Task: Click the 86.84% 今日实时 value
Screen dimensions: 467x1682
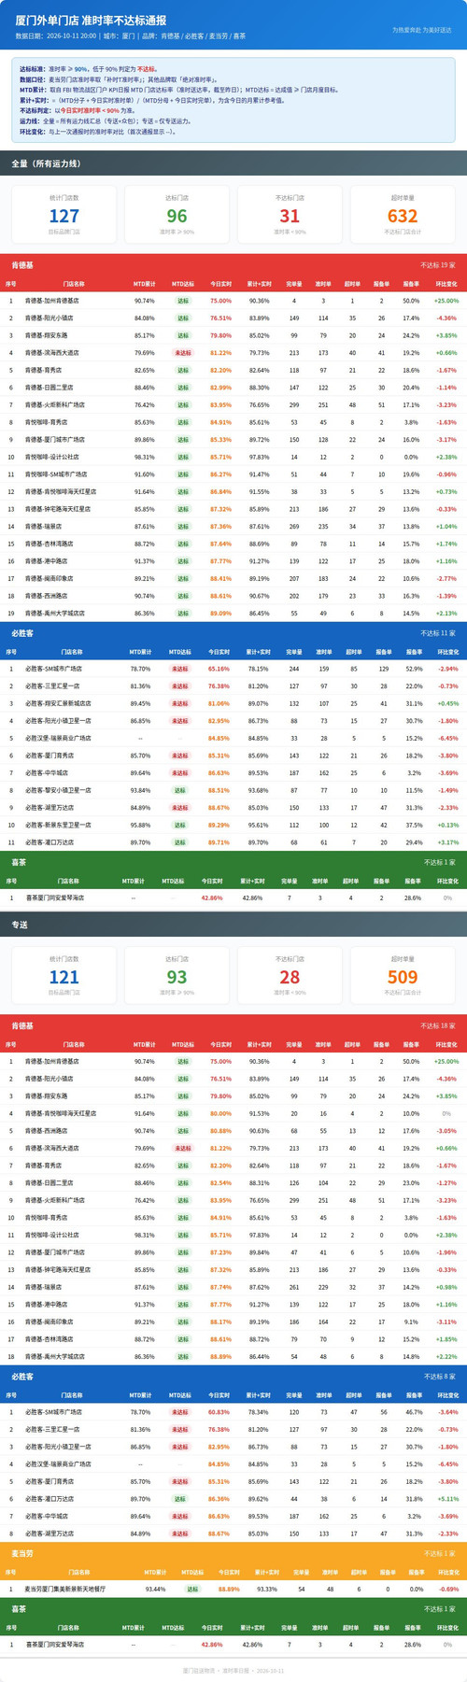Action: (x=220, y=491)
